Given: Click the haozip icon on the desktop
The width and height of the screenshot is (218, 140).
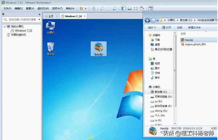Looking at the screenshot, I should click(x=98, y=49).
